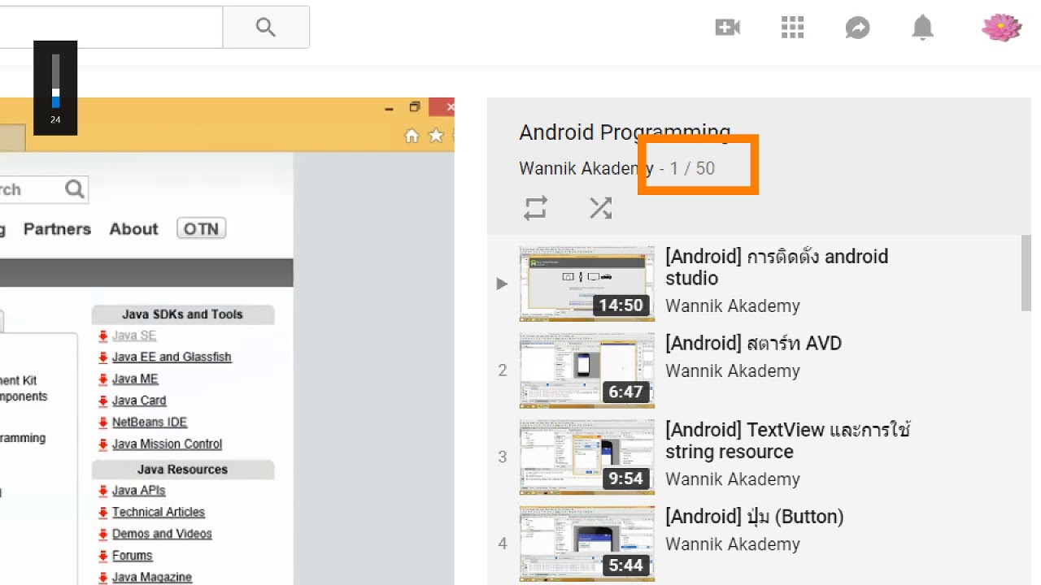Open the Wannik Akademy channel link in the playlist header
Viewport: 1041px width, 585px height.
(586, 168)
